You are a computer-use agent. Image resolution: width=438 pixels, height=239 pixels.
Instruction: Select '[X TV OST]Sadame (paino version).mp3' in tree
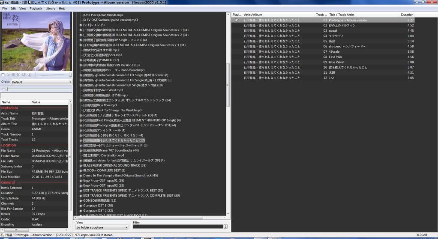coord(110,20)
